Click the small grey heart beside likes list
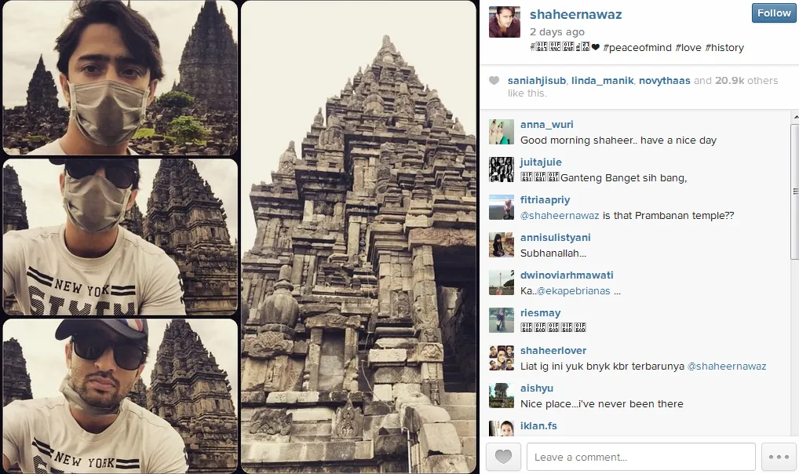 click(x=494, y=81)
